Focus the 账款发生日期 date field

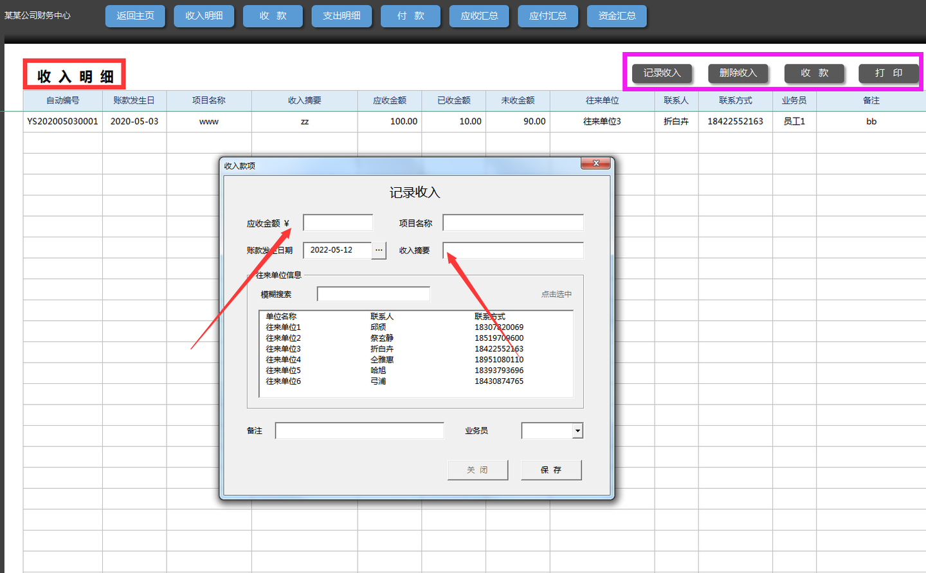click(338, 250)
